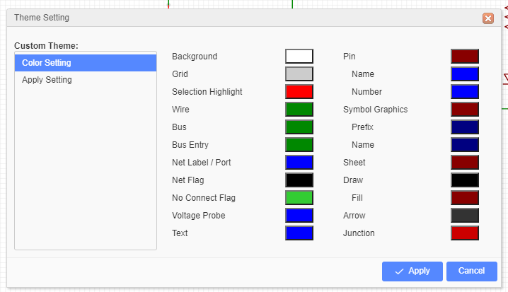
Task: Select Color Setting in the theme list
Action: pos(86,63)
